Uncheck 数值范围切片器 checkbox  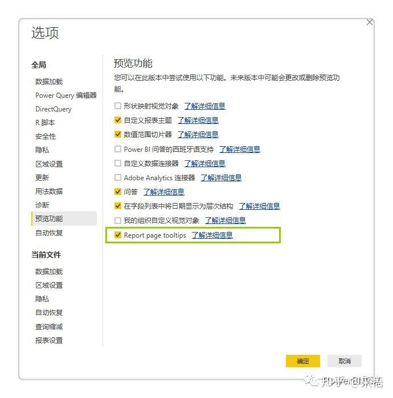coord(118,134)
